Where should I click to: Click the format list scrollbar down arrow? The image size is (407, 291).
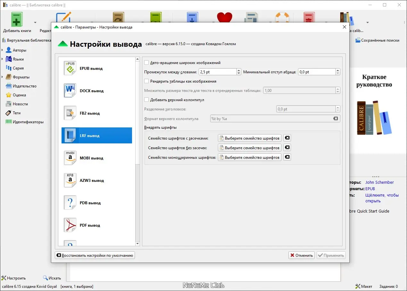click(138, 244)
